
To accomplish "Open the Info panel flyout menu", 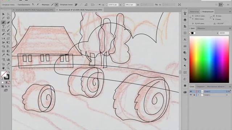I will (230, 12).
